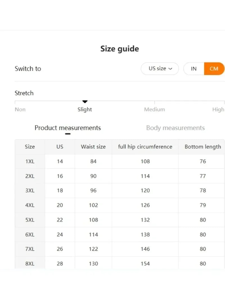Switch to Body measurements tab

click(x=175, y=128)
